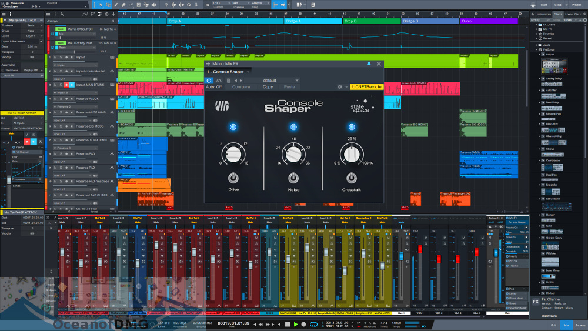Click the UCNETRemote button
Viewport: 588px width, 331px height.
366,87
